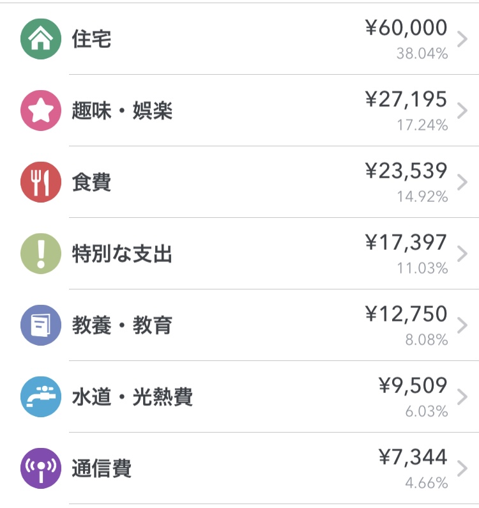Tap the pink star 趣味・娯楽 icon
The image size is (479, 508).
(41, 111)
